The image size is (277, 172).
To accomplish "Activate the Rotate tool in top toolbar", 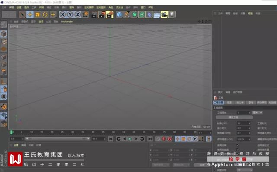I will [45, 14].
